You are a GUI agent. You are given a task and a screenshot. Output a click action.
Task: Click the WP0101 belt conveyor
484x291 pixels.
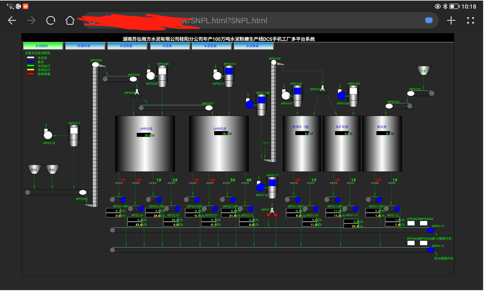click(x=421, y=93)
